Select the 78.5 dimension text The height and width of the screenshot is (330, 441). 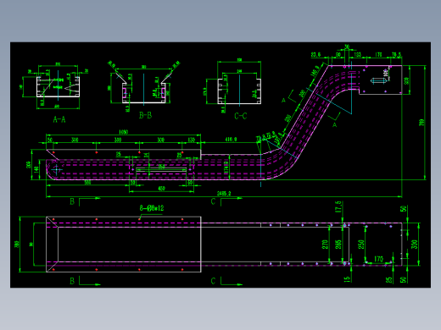397,54
